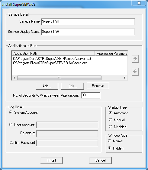148x170 pixels.
Task: Cancel the service installation
Action: [x=101, y=160]
